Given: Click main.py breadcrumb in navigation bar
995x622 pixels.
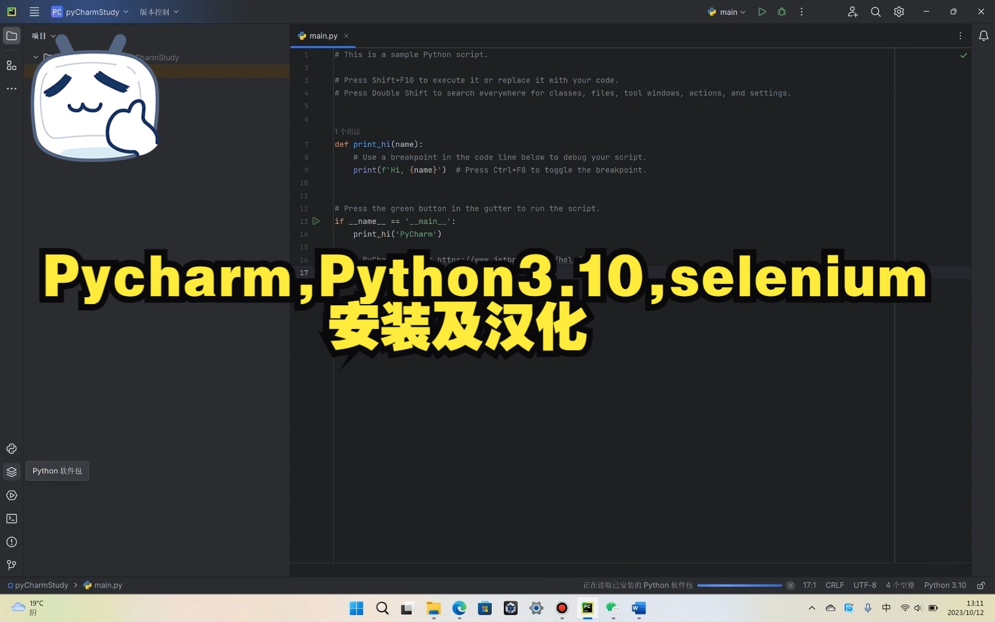Looking at the screenshot, I should (103, 585).
